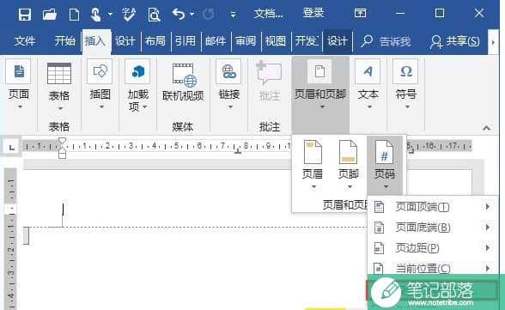Click in the header area at the text cursor
The image size is (505, 310).
click(63, 210)
